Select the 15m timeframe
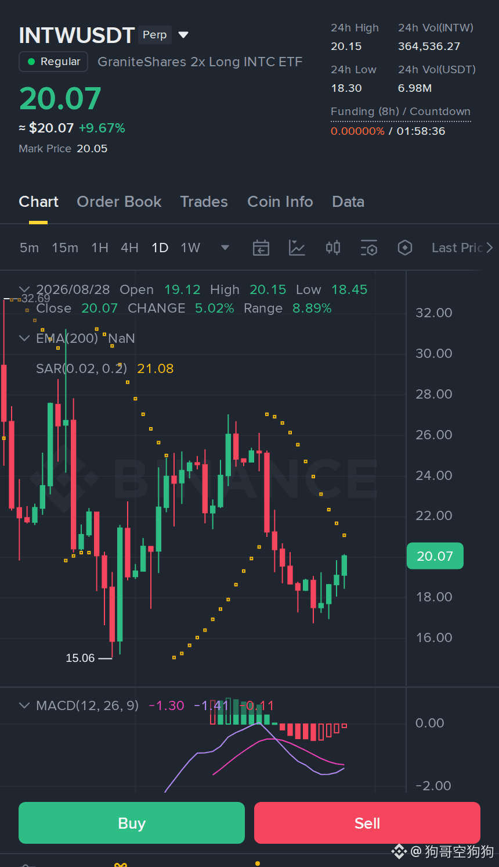Screen dimensions: 499x867 coord(65,248)
